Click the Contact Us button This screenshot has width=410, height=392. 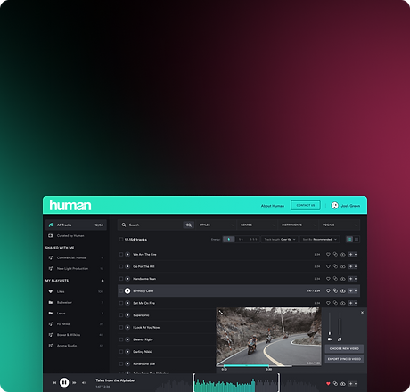click(306, 205)
